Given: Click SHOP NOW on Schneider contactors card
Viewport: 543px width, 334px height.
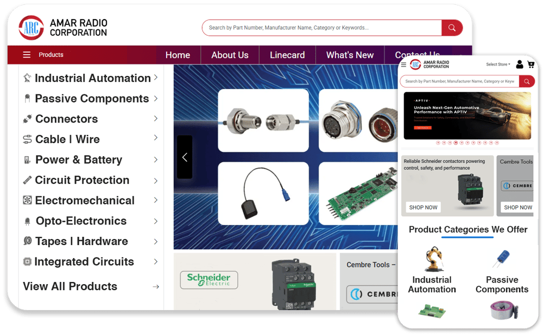Looking at the screenshot, I should pos(423,207).
